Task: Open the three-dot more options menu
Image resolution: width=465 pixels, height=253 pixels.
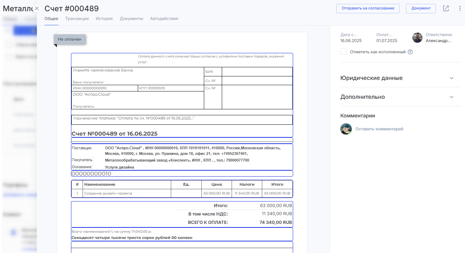Action: (460, 8)
